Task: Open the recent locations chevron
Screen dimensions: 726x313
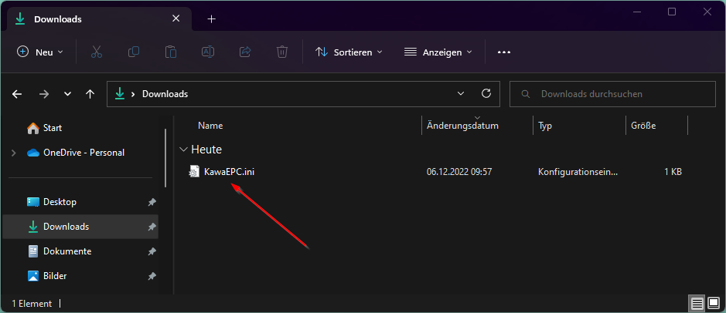Action: click(67, 94)
